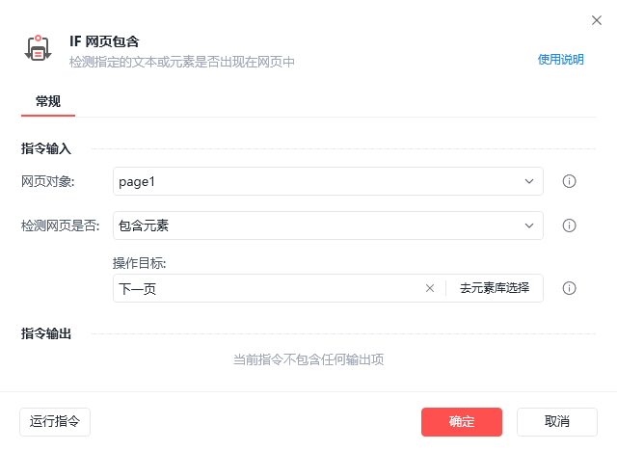The height and width of the screenshot is (451, 617).
Task: Open the 使用说明 help link
Action: (x=560, y=60)
